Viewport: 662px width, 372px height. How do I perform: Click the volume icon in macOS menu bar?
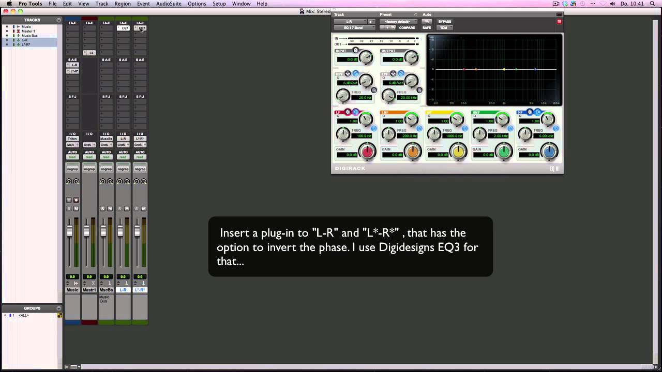click(612, 4)
